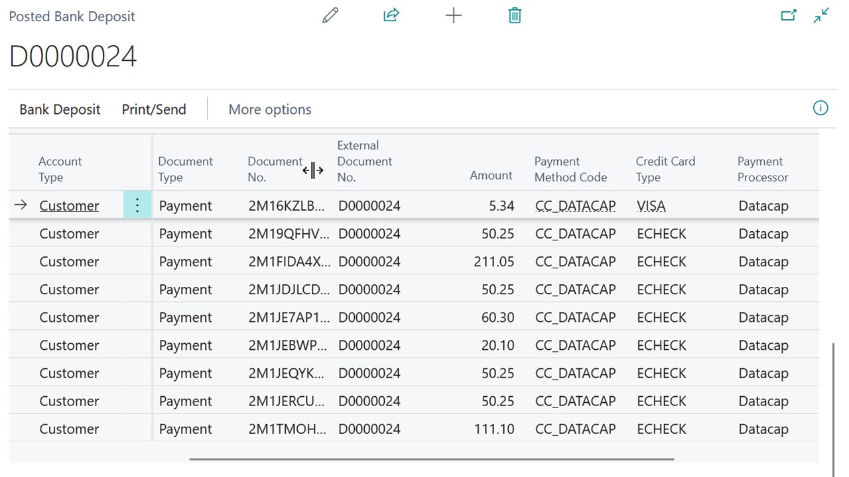Open page in new window icon
849x477 pixels.
coord(788,15)
